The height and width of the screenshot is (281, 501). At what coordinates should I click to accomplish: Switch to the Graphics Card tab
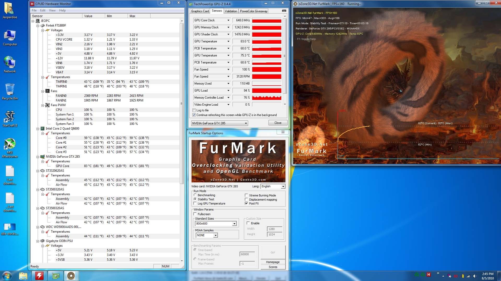click(x=200, y=11)
